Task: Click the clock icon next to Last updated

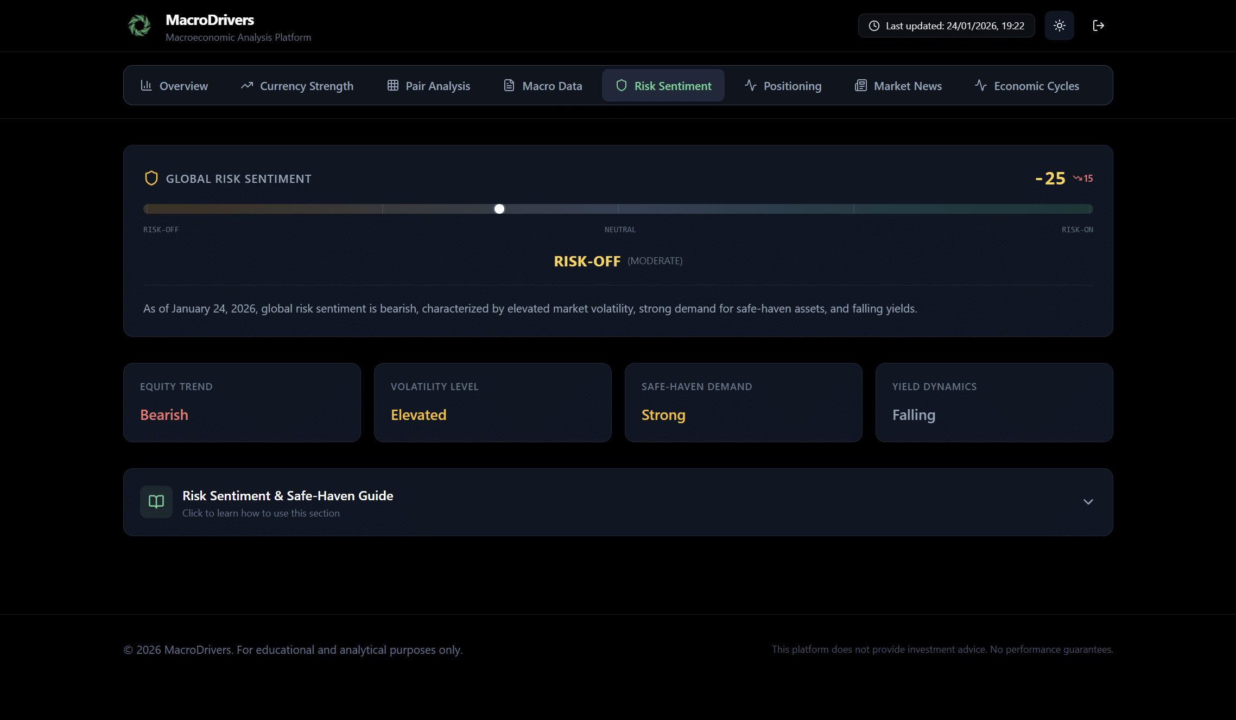Action: pyautogui.click(x=874, y=26)
